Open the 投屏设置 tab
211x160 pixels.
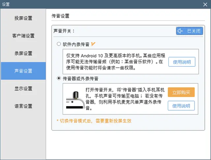pyautogui.click(x=23, y=18)
